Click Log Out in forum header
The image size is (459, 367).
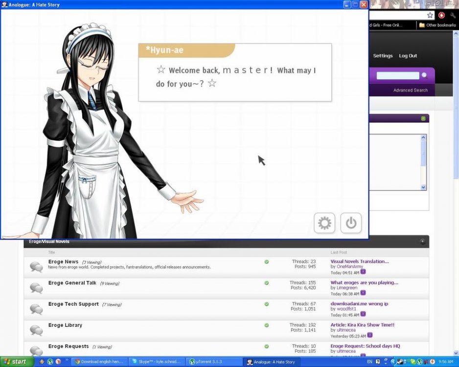(x=408, y=56)
